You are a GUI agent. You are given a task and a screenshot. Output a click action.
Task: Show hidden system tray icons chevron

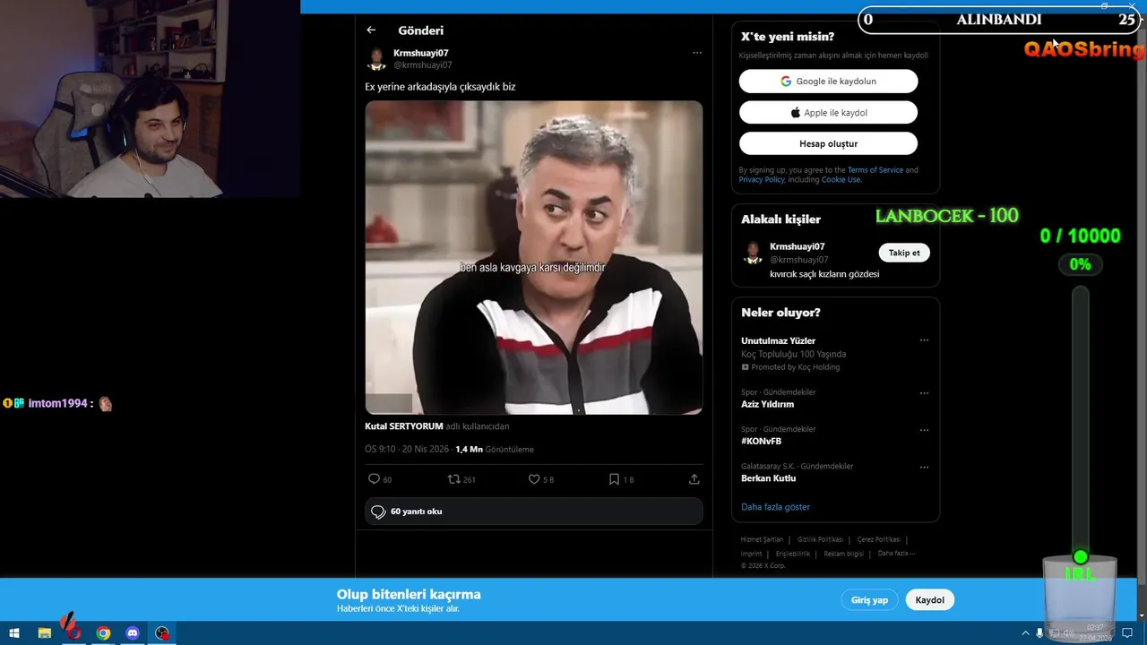point(1024,633)
